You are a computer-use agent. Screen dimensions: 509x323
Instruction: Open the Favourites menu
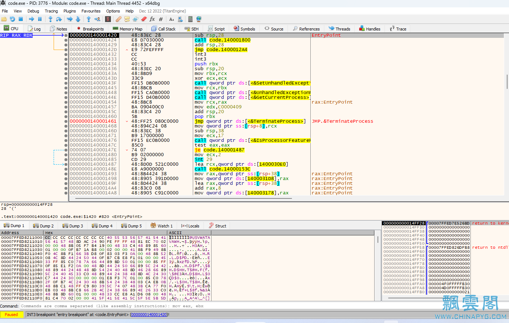coord(91,11)
